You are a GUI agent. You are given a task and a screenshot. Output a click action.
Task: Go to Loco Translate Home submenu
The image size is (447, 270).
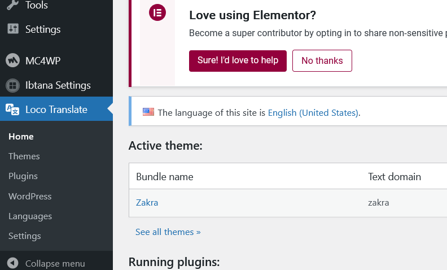(21, 137)
